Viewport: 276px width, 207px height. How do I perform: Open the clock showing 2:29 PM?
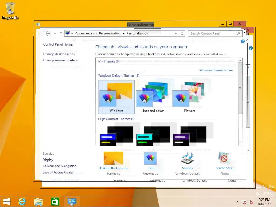pyautogui.click(x=264, y=202)
